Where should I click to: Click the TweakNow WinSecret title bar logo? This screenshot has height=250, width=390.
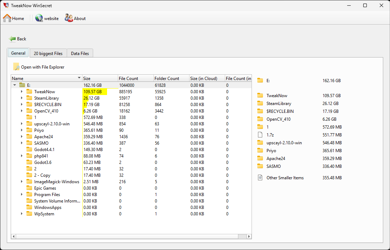[6, 5]
